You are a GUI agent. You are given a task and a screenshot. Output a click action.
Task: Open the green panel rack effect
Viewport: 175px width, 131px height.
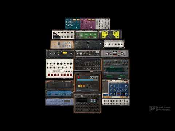pyautogui.click(x=87, y=35)
